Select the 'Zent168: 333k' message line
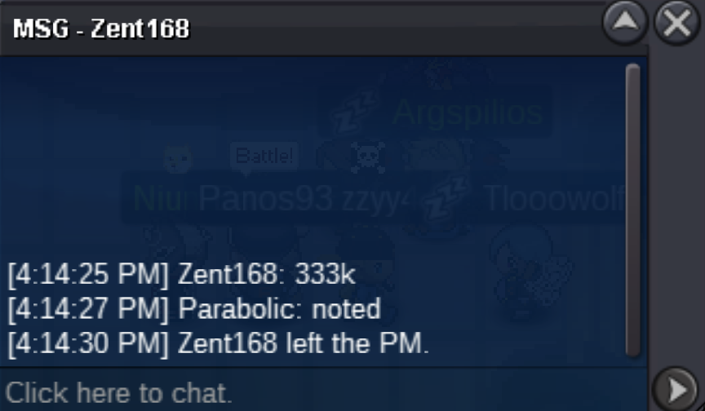The width and height of the screenshot is (705, 411). point(182,273)
